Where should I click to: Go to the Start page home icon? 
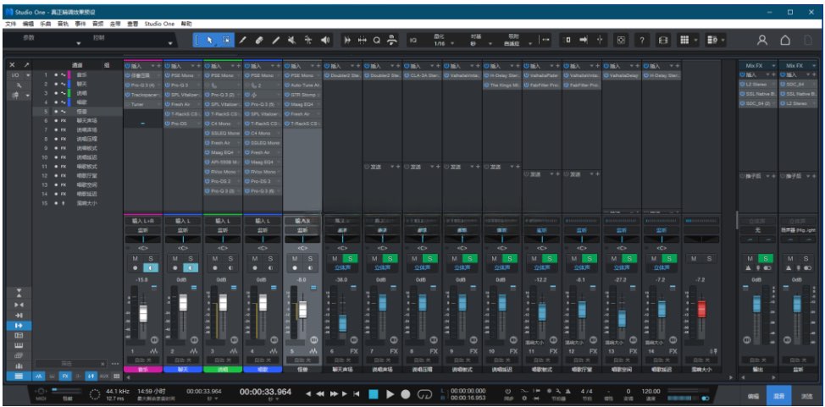point(785,40)
